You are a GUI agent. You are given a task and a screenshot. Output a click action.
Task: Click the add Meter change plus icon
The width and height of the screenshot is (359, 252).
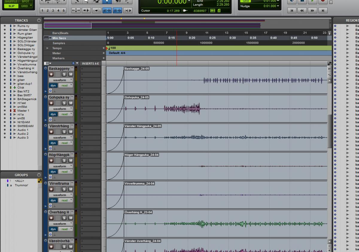(x=104, y=53)
